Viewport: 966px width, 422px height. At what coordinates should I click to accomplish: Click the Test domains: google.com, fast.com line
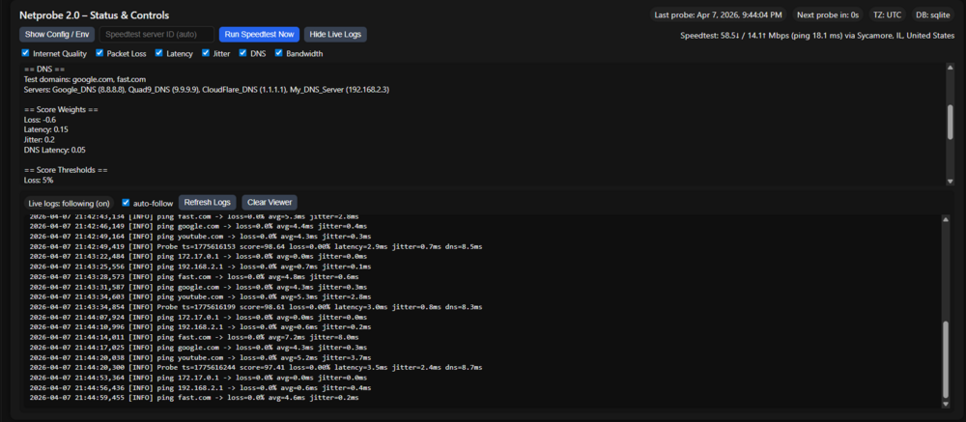click(x=85, y=79)
